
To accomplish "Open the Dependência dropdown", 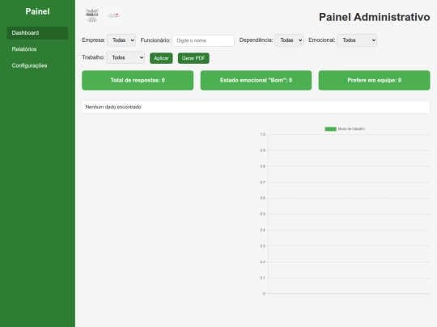I will 289,40.
